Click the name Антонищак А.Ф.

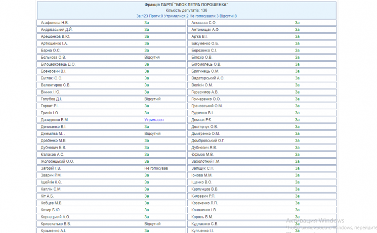(205, 29)
